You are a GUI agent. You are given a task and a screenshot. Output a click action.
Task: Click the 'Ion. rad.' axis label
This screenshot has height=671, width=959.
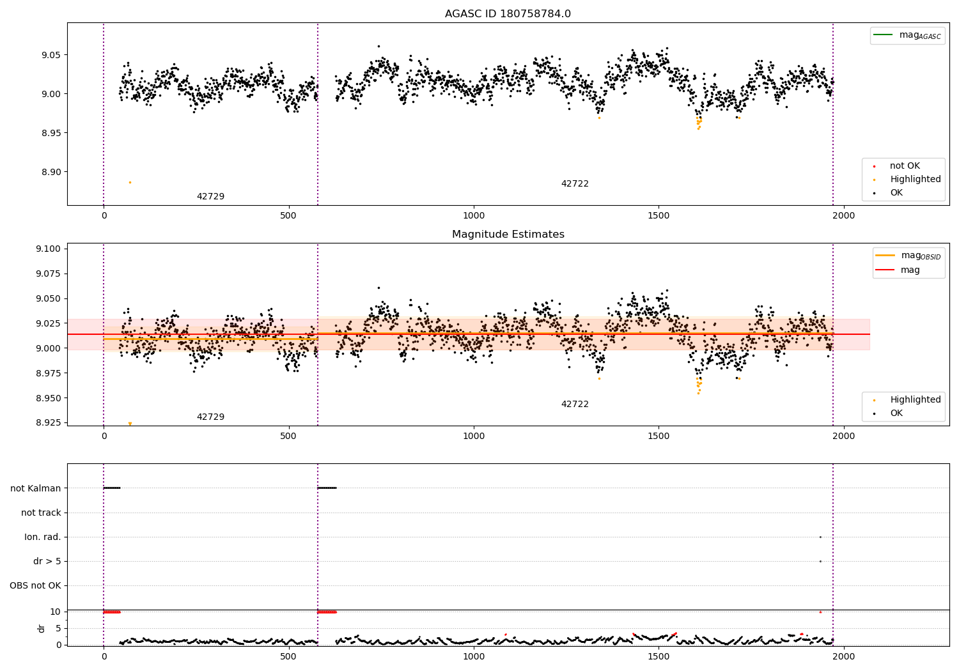pos(43,537)
